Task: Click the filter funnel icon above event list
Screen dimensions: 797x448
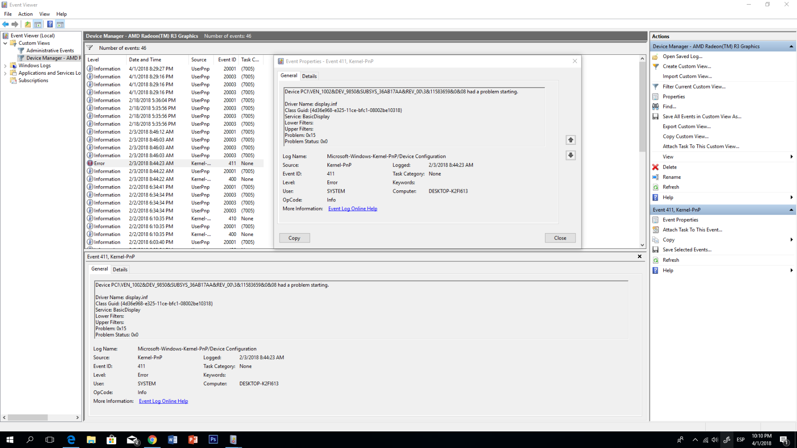Action: [x=90, y=48]
